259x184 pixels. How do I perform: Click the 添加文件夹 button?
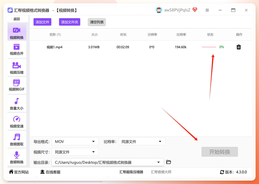pyautogui.click(x=70, y=22)
